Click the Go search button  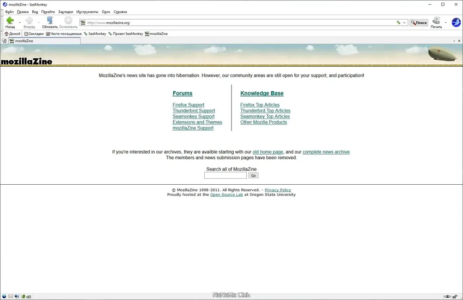pyautogui.click(x=253, y=175)
